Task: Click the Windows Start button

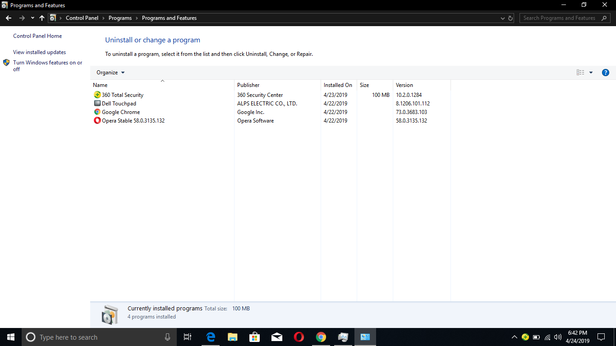Action: point(11,337)
